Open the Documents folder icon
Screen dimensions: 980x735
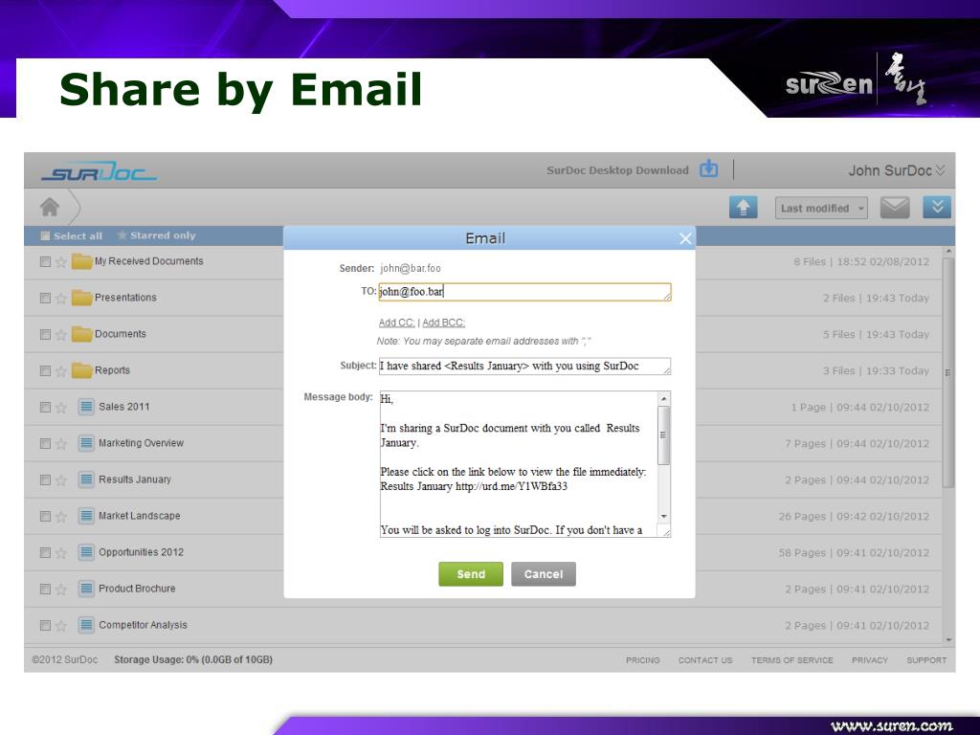[x=82, y=333]
